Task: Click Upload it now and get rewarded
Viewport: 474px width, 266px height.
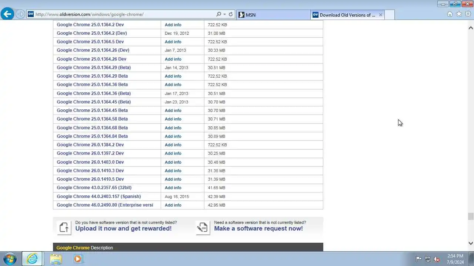Action: (x=123, y=228)
